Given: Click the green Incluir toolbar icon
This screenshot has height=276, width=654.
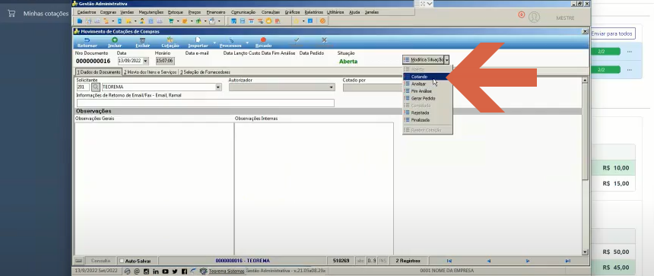Looking at the screenshot, I should (115, 40).
